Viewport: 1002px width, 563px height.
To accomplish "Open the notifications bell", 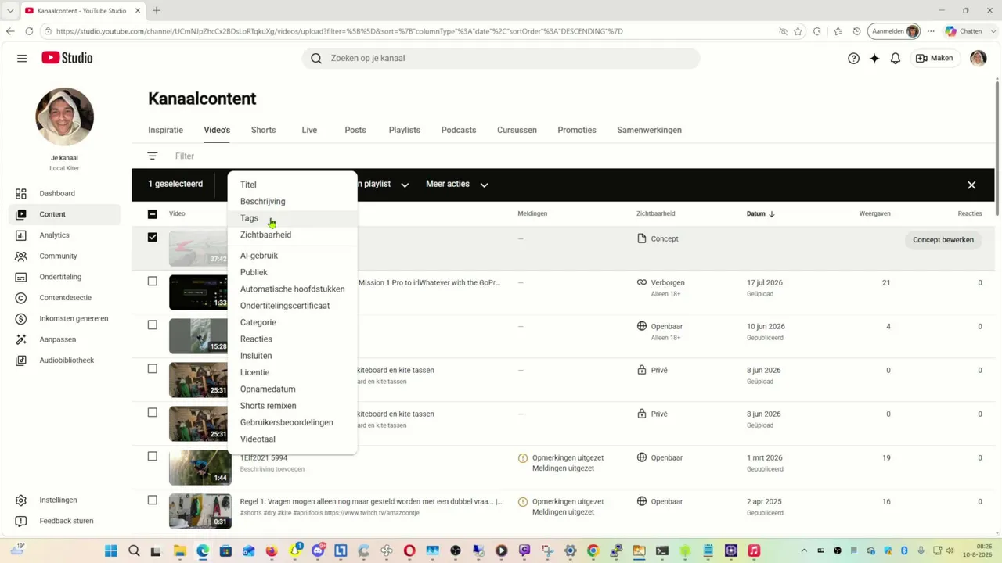I will point(896,58).
